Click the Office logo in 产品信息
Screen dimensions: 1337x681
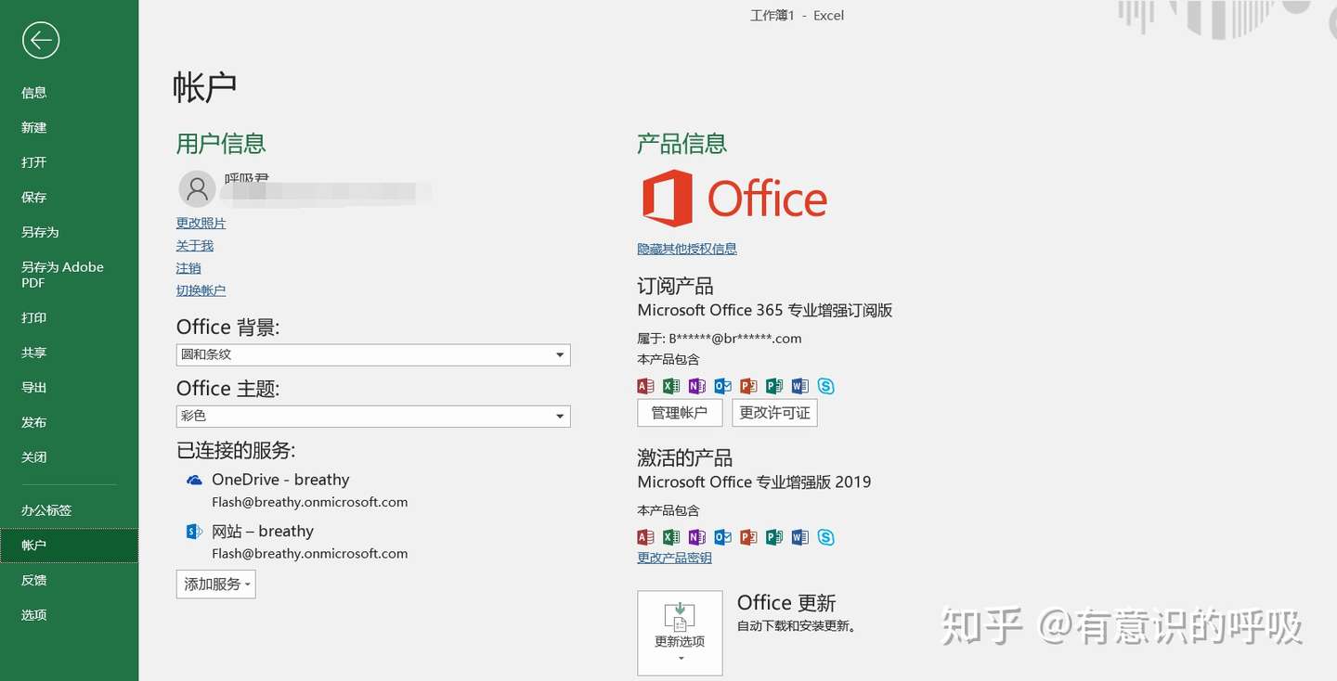coord(734,198)
